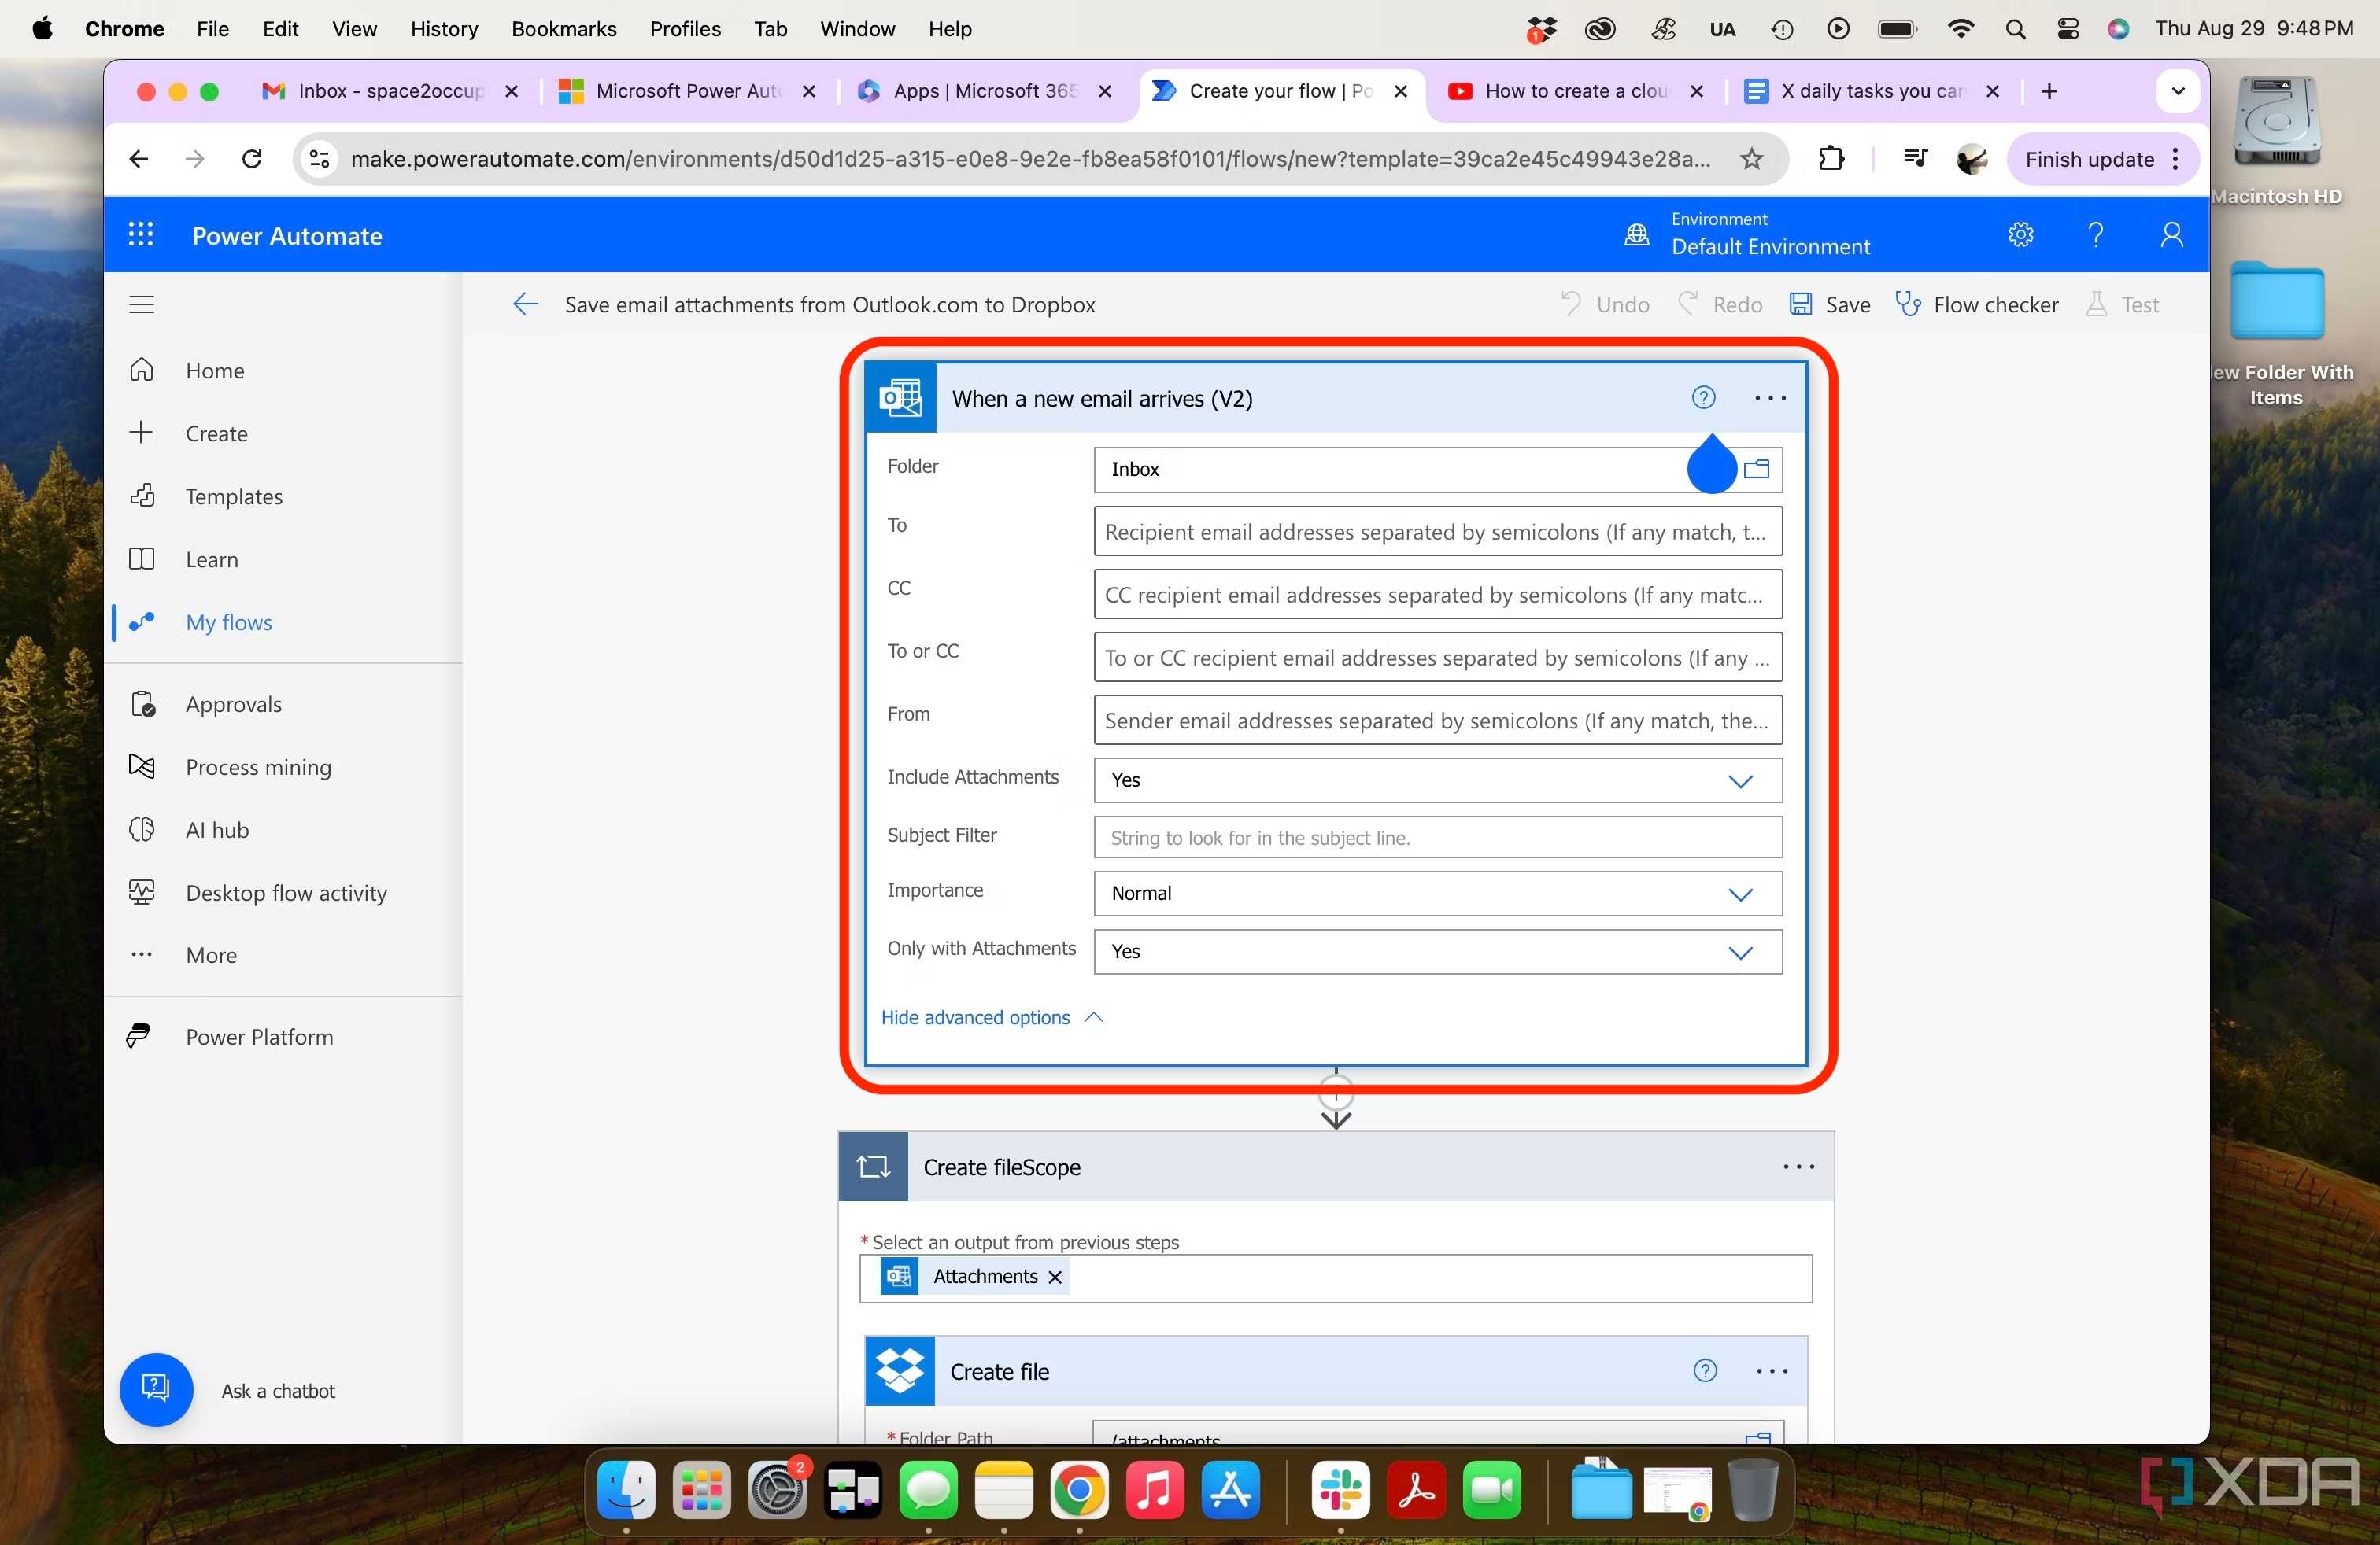Open the help question mark in header
This screenshot has height=1545, width=2380.
(2096, 235)
